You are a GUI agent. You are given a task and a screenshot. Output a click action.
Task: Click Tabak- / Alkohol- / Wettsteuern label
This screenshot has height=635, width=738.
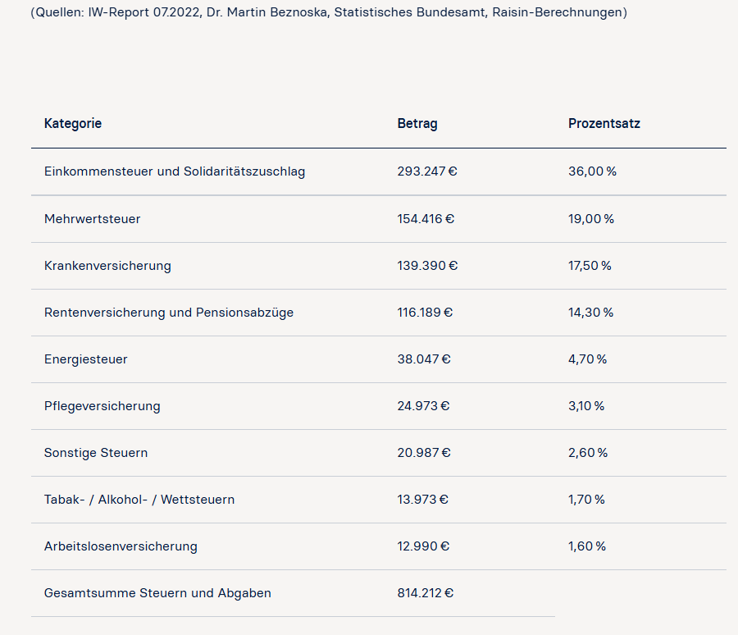[139, 500]
